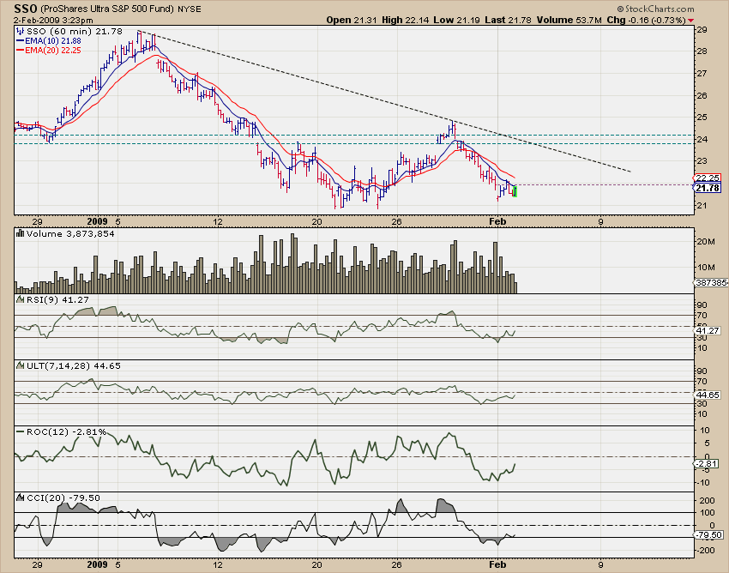The width and height of the screenshot is (729, 573).
Task: Click the SSO (60 min) 21.78 legend text
Action: [75, 32]
